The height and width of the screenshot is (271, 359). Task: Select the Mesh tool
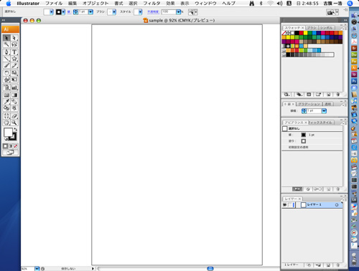click(x=6, y=95)
